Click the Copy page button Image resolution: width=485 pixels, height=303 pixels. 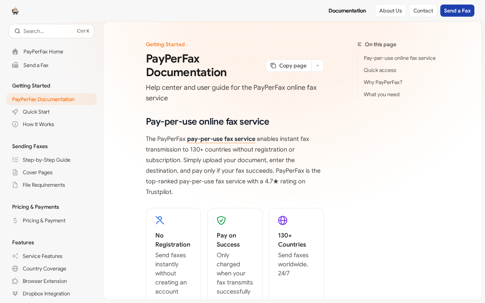(x=289, y=66)
